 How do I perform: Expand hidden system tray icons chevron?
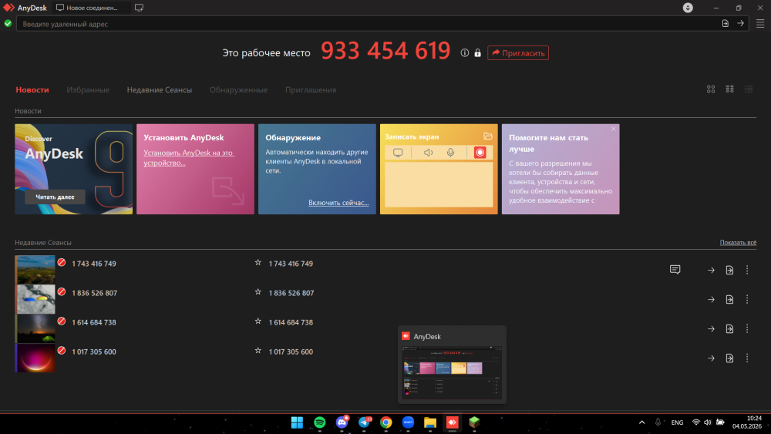click(641, 422)
